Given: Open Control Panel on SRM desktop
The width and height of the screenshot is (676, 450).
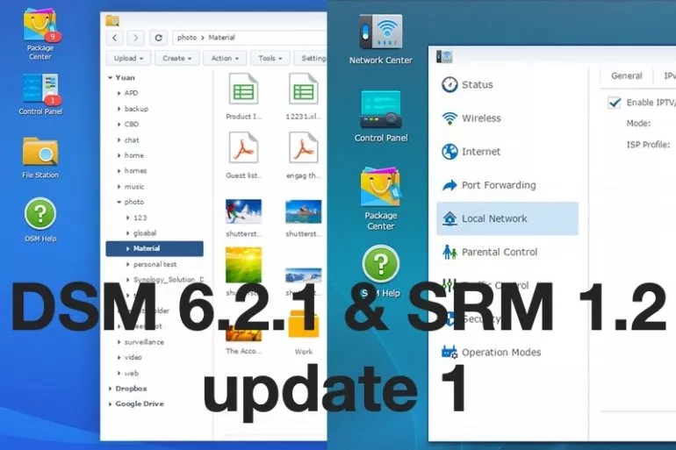Looking at the screenshot, I should tap(381, 117).
